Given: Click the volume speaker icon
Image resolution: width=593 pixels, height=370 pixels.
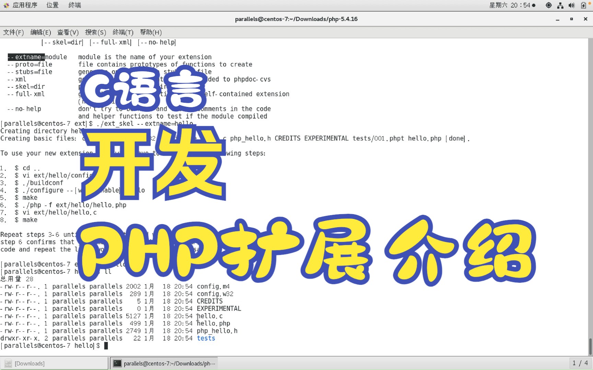Looking at the screenshot, I should (571, 5).
